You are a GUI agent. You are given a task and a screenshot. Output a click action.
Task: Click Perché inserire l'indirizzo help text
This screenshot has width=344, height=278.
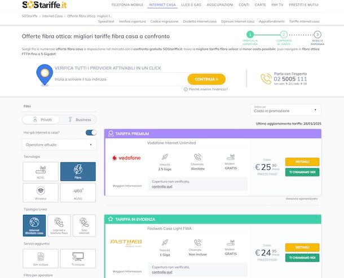[208, 89]
